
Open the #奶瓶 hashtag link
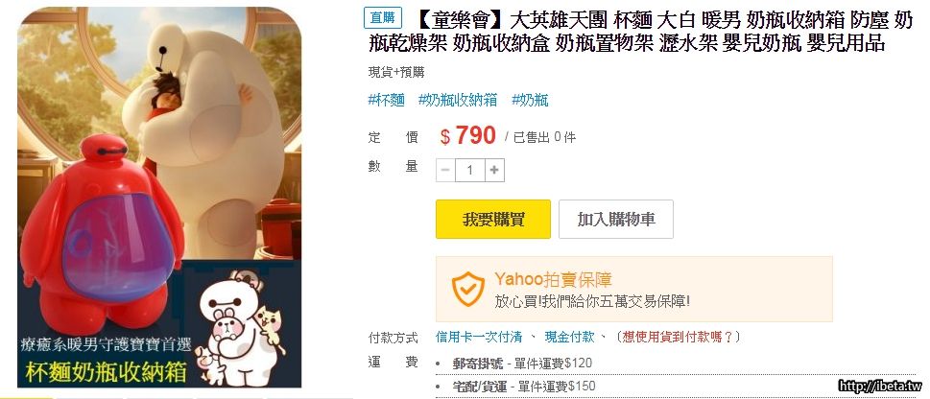530,100
